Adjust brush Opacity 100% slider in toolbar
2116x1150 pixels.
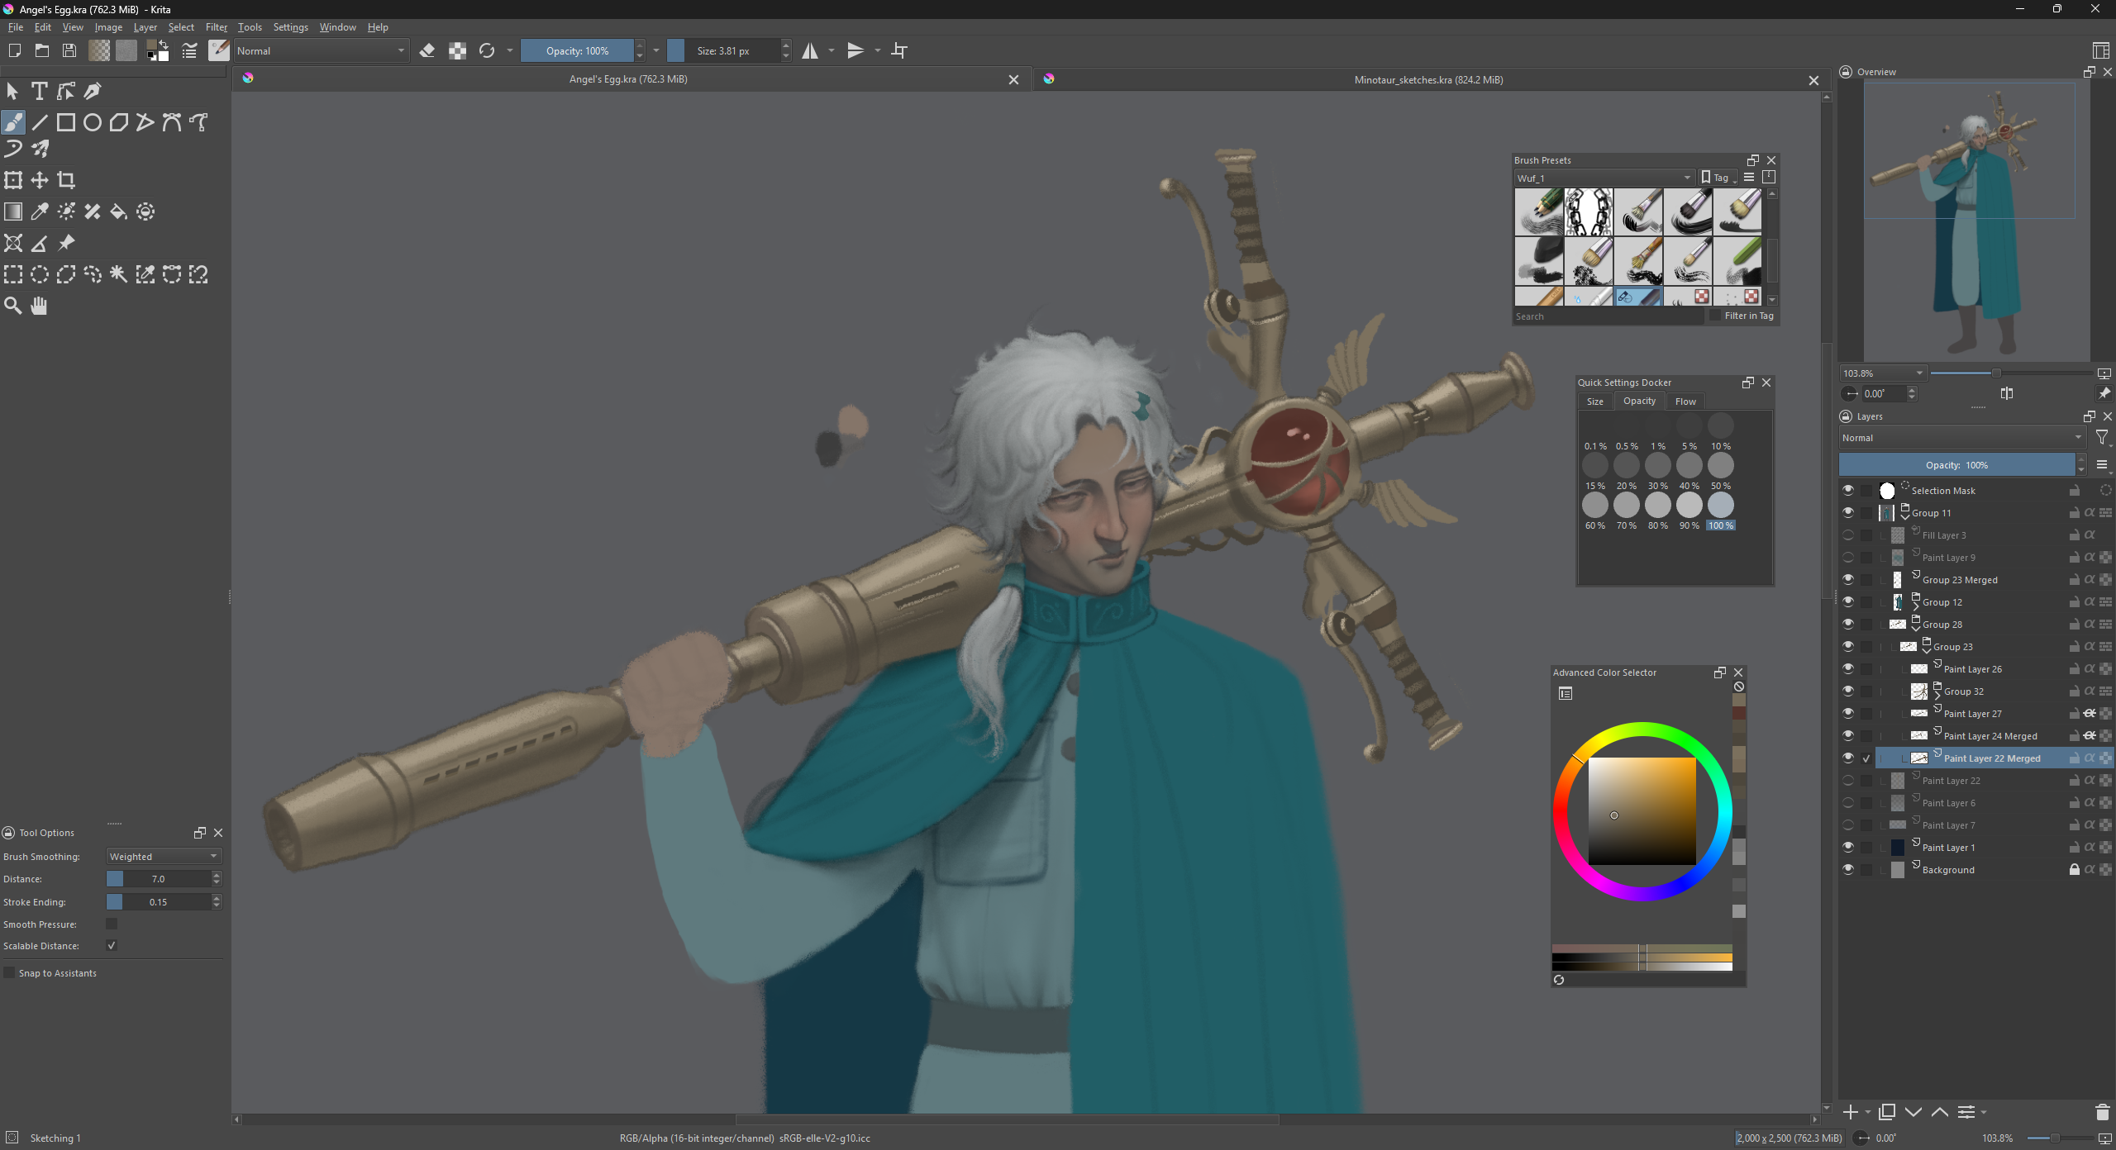577,51
